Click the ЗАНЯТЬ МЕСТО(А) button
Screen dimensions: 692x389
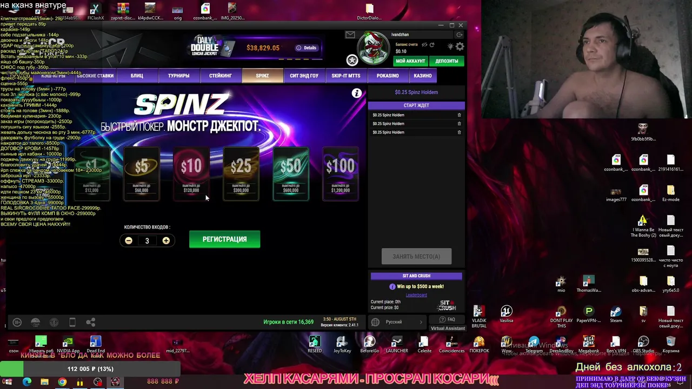coord(416,257)
